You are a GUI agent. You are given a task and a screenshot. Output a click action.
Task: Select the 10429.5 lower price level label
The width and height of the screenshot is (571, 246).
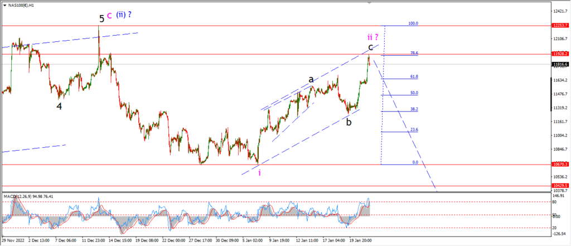(x=560, y=186)
